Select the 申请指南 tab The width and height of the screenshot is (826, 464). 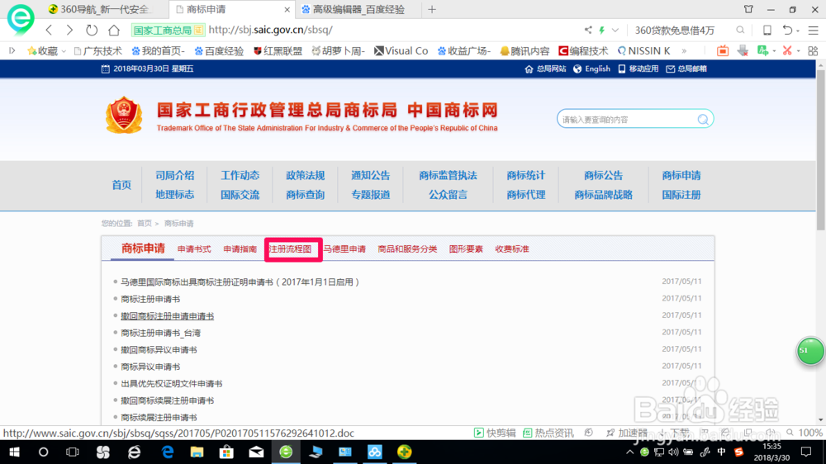[240, 249]
